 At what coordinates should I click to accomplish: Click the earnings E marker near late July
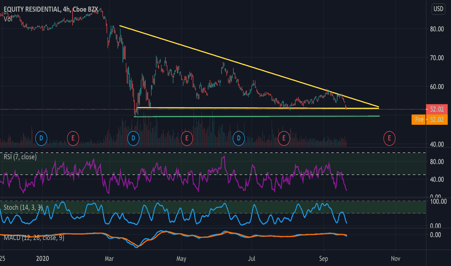point(284,138)
